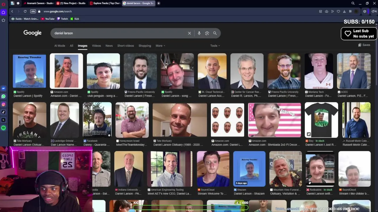Open the Redbubble Daniel Larson selfie image
The image size is (378, 212).
320,169
